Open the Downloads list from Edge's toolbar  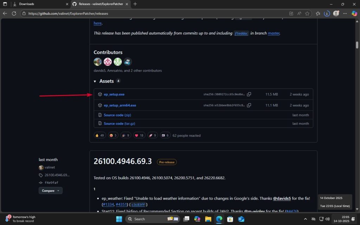point(327,13)
